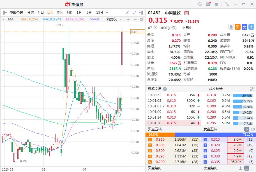Open the customer service headset icon
The height and width of the screenshot is (172, 256).
pos(200,4)
